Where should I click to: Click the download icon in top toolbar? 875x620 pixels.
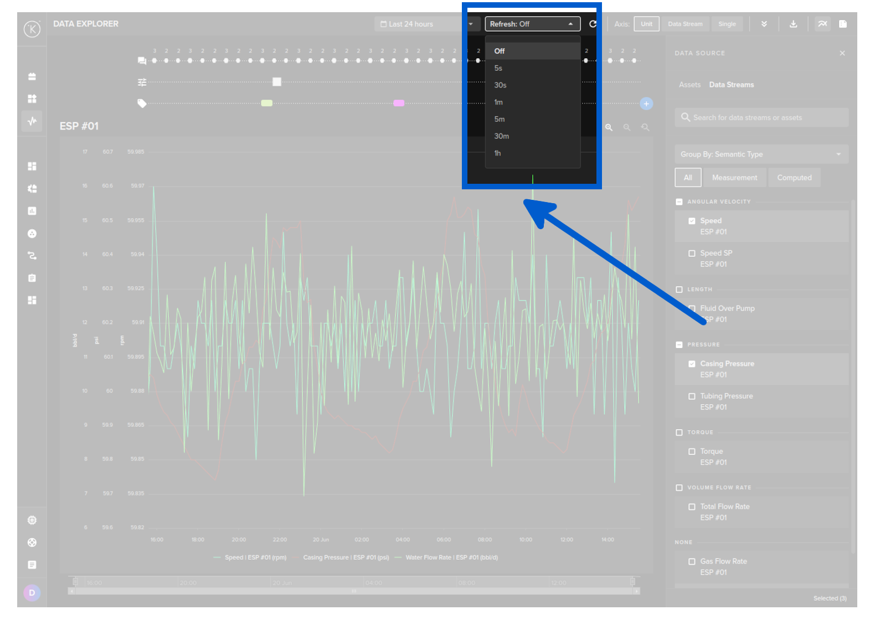click(x=793, y=24)
